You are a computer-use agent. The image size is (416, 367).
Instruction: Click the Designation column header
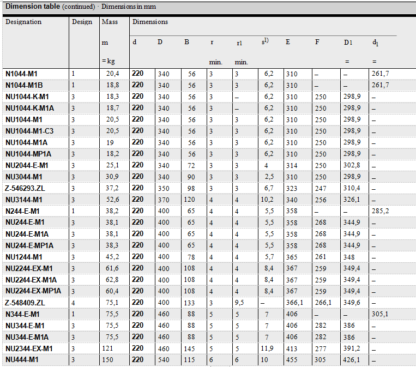click(23, 22)
